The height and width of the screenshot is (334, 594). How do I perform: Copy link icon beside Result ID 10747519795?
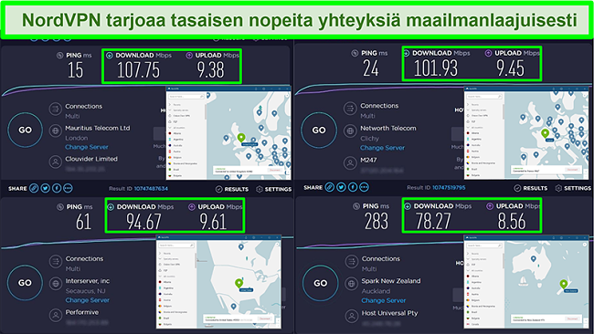click(x=330, y=187)
